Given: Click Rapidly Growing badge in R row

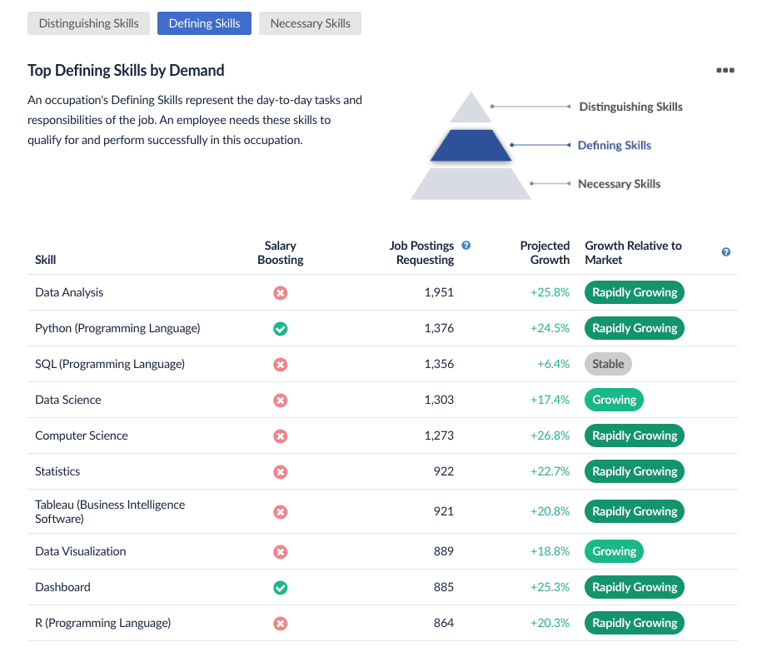Looking at the screenshot, I should coord(635,623).
